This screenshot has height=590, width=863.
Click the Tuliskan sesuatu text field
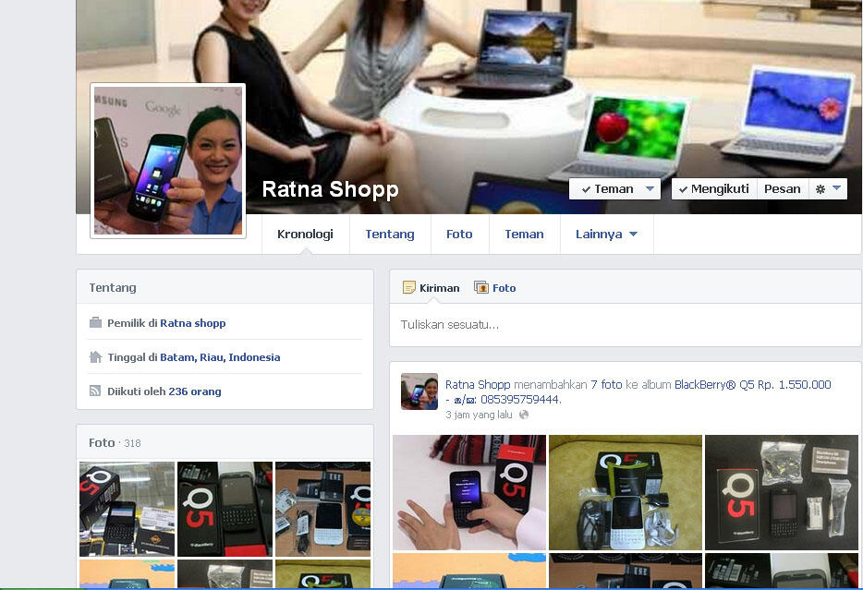coord(625,325)
